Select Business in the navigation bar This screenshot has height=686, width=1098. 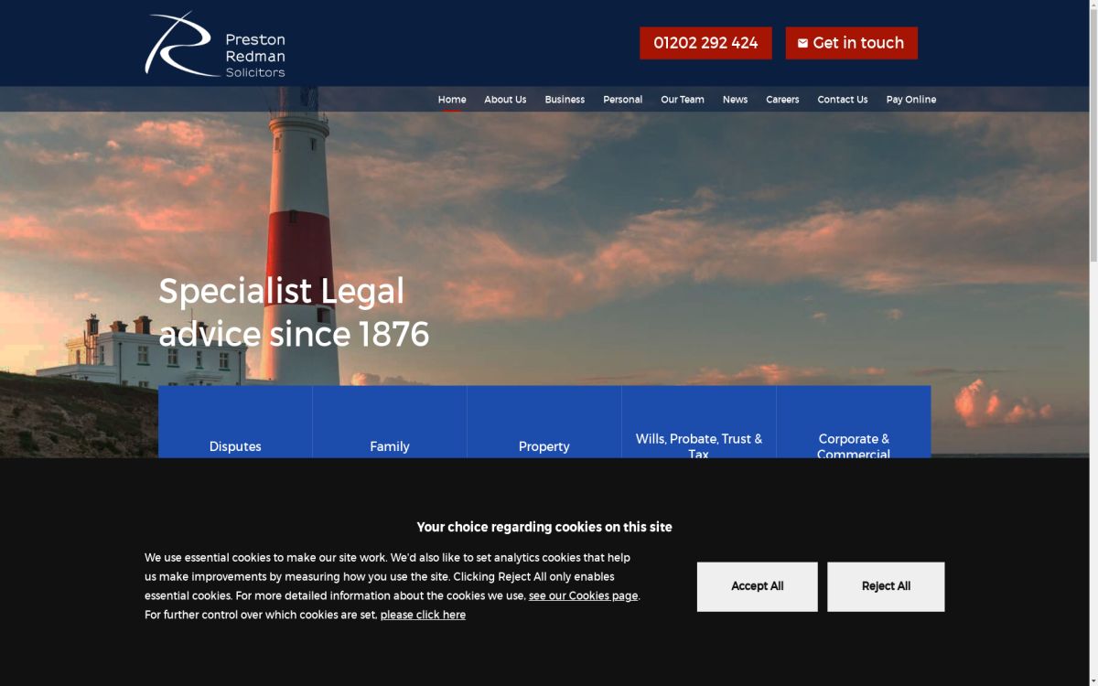coord(565,100)
